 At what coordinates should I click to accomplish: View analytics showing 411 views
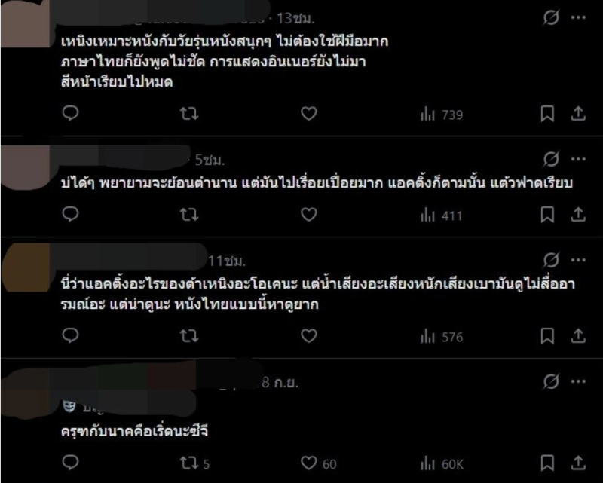tap(442, 216)
